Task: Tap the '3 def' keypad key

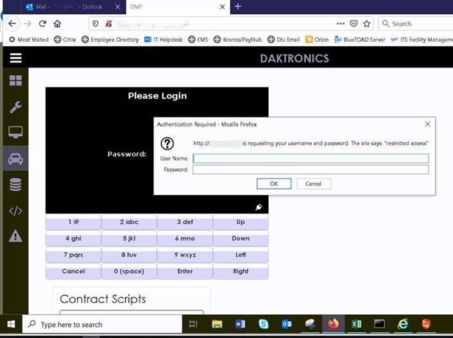Action: point(185,222)
